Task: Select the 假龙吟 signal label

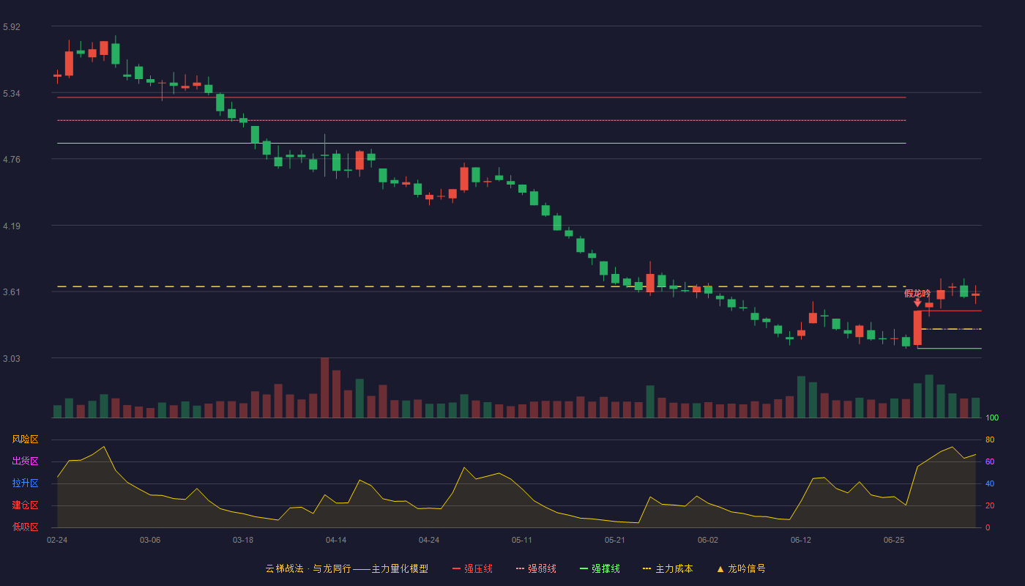Action: coord(917,293)
